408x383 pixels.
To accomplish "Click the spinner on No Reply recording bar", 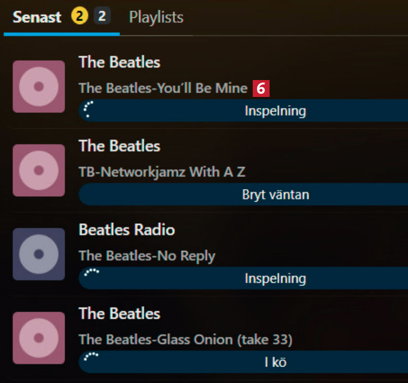I will click(91, 273).
